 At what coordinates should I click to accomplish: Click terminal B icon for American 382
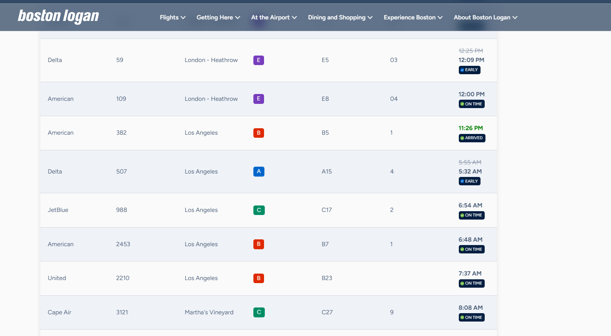[x=259, y=133]
